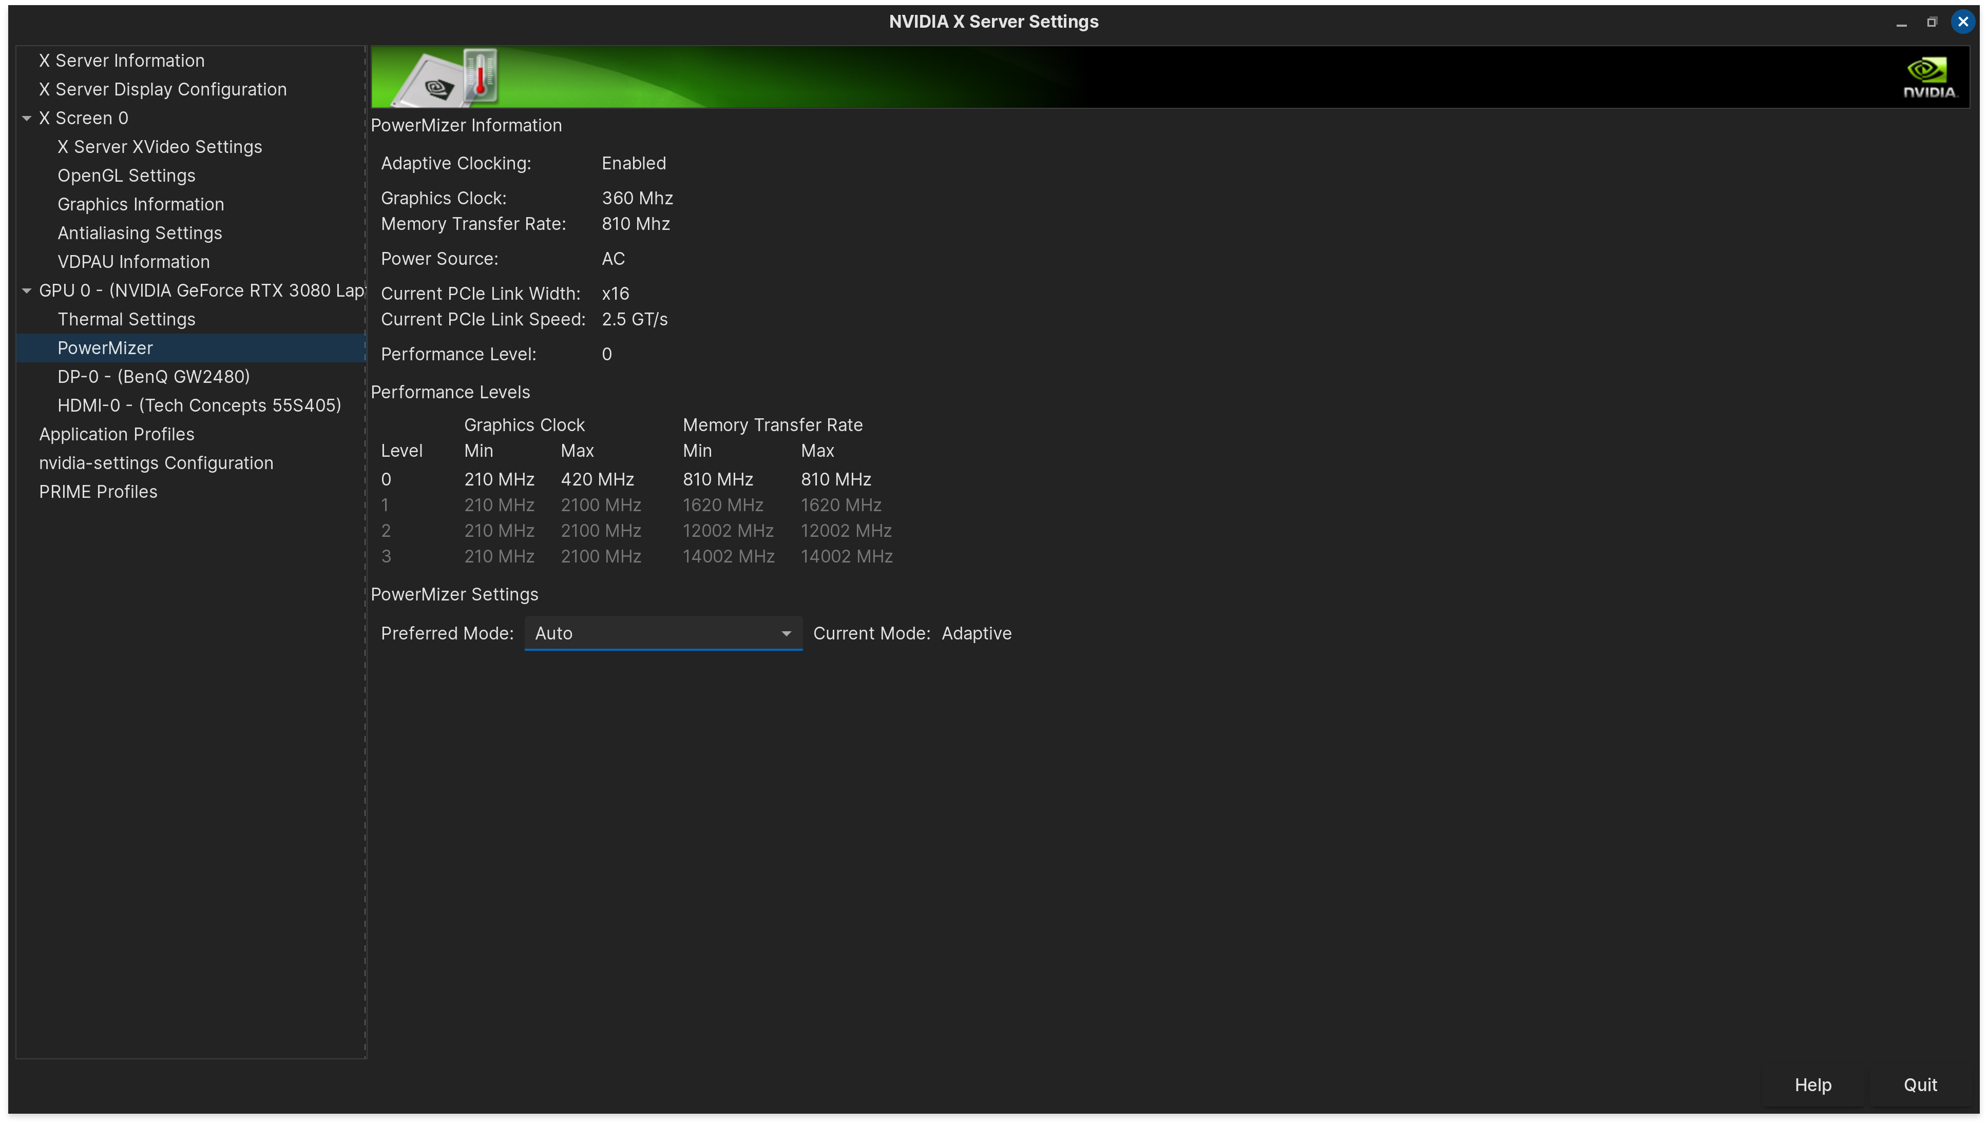The width and height of the screenshot is (1988, 1125).
Task: Open X Server Display Configuration
Action: pos(163,89)
